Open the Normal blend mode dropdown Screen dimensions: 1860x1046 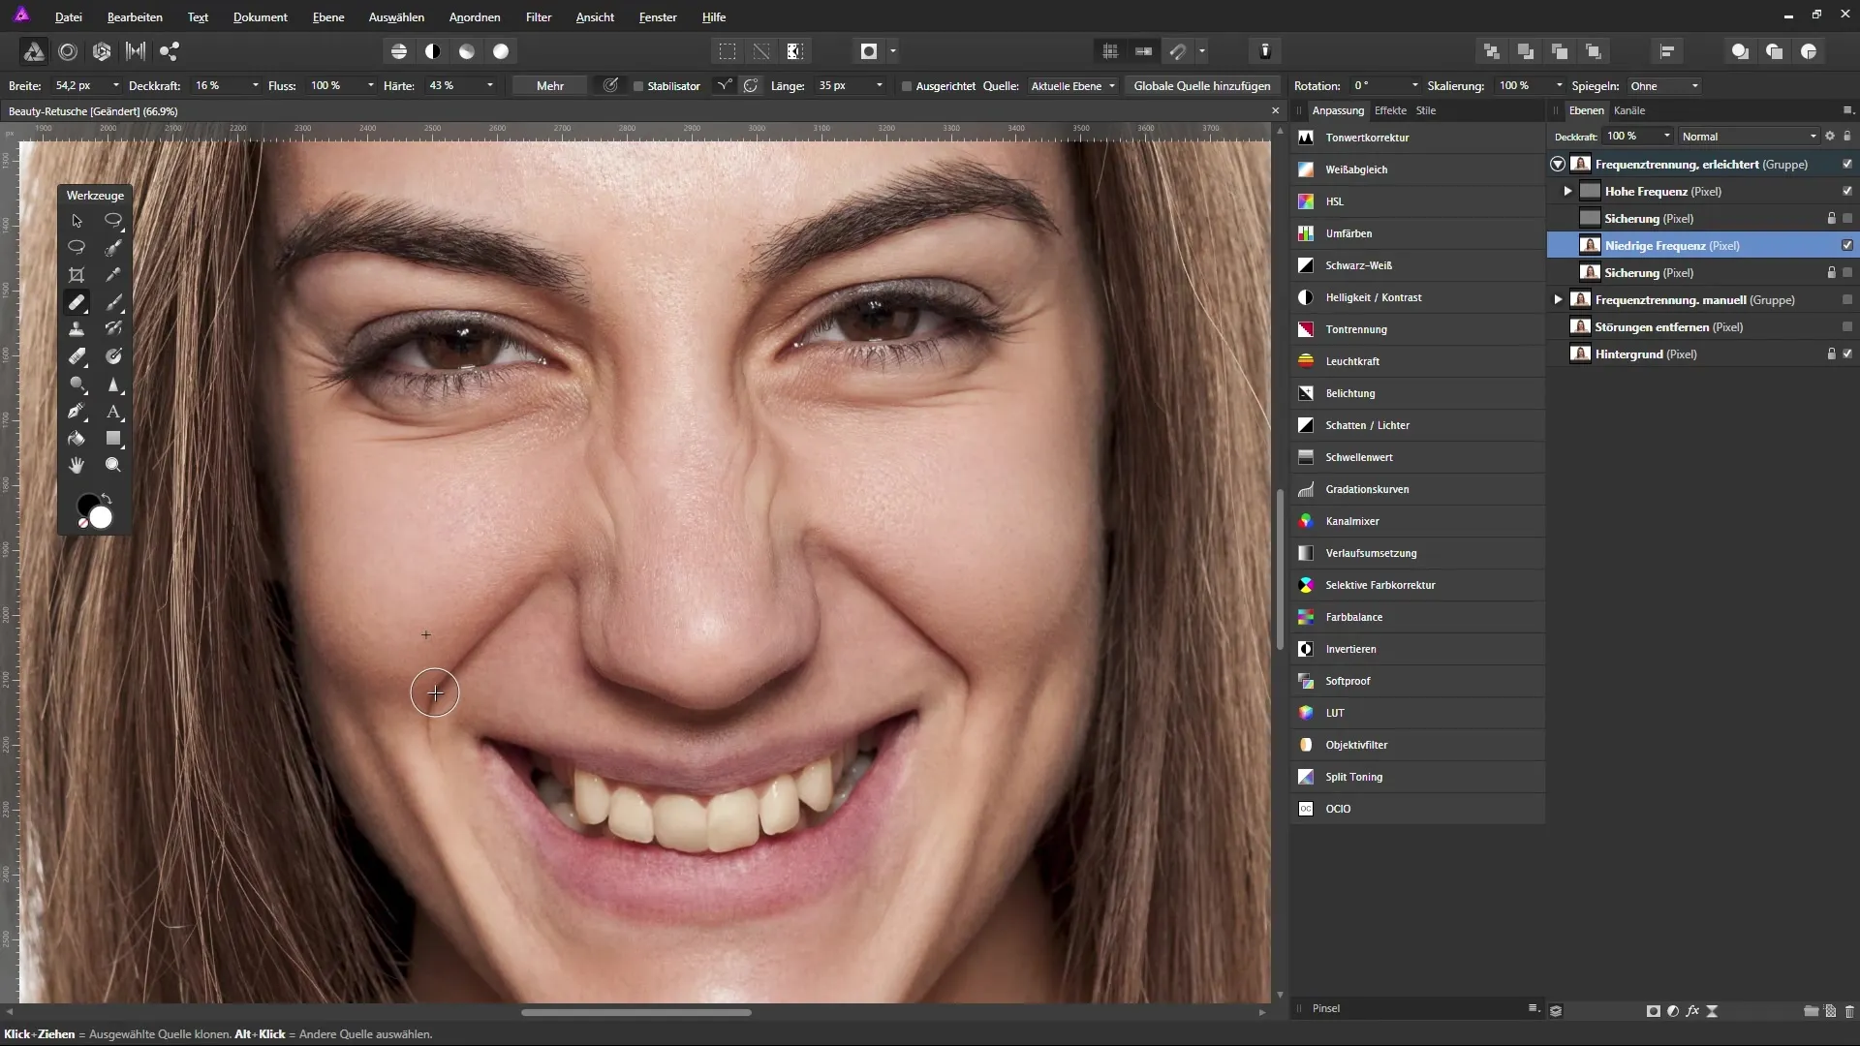tap(1750, 137)
